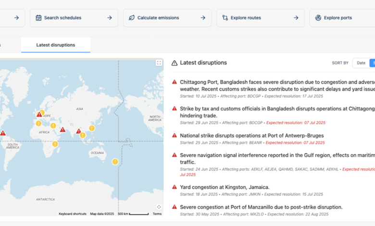Click the calendar icon on Search schedules
This screenshot has height=226, width=375.
point(38,18)
